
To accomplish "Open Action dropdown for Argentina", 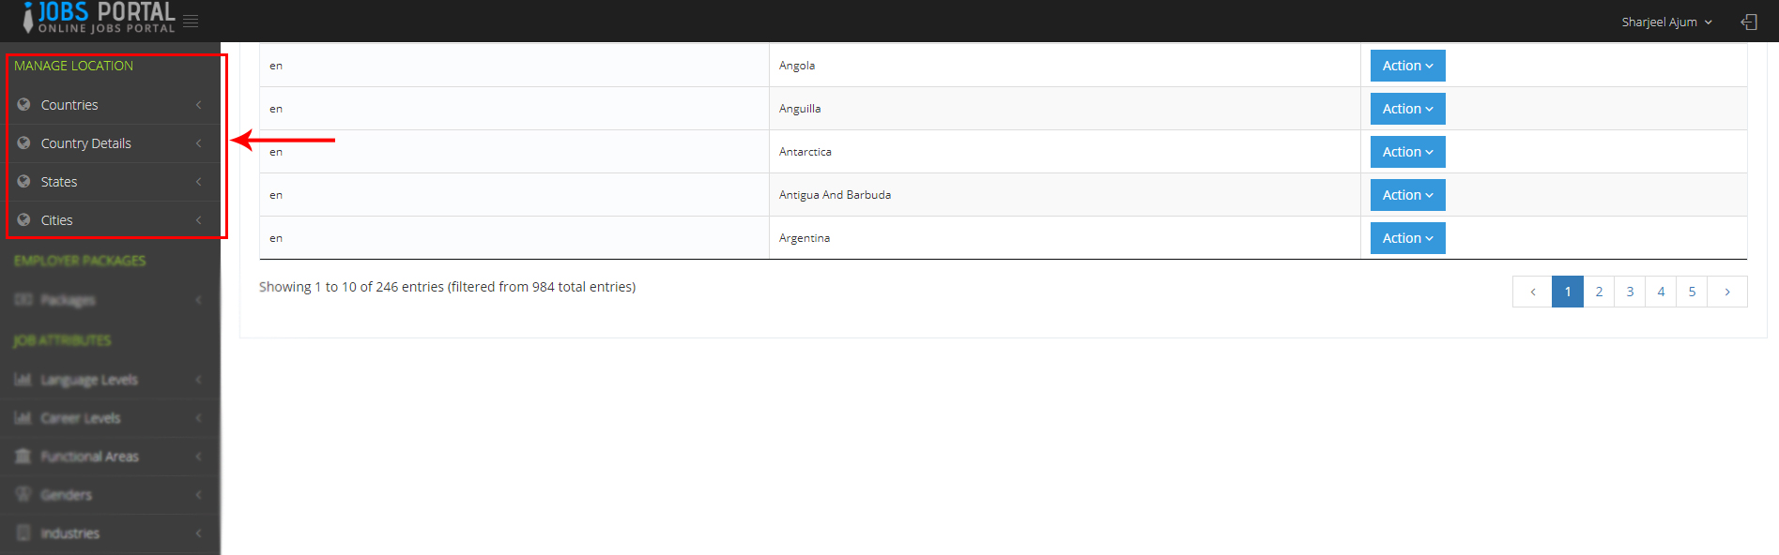I will (1406, 238).
